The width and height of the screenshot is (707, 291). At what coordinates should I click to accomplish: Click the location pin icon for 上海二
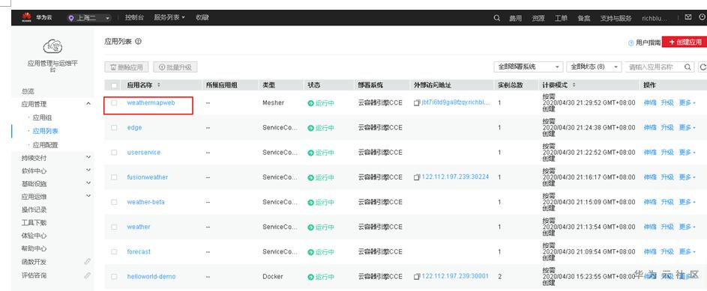click(70, 18)
